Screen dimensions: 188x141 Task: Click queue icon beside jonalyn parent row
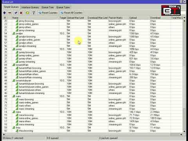coord(14,33)
